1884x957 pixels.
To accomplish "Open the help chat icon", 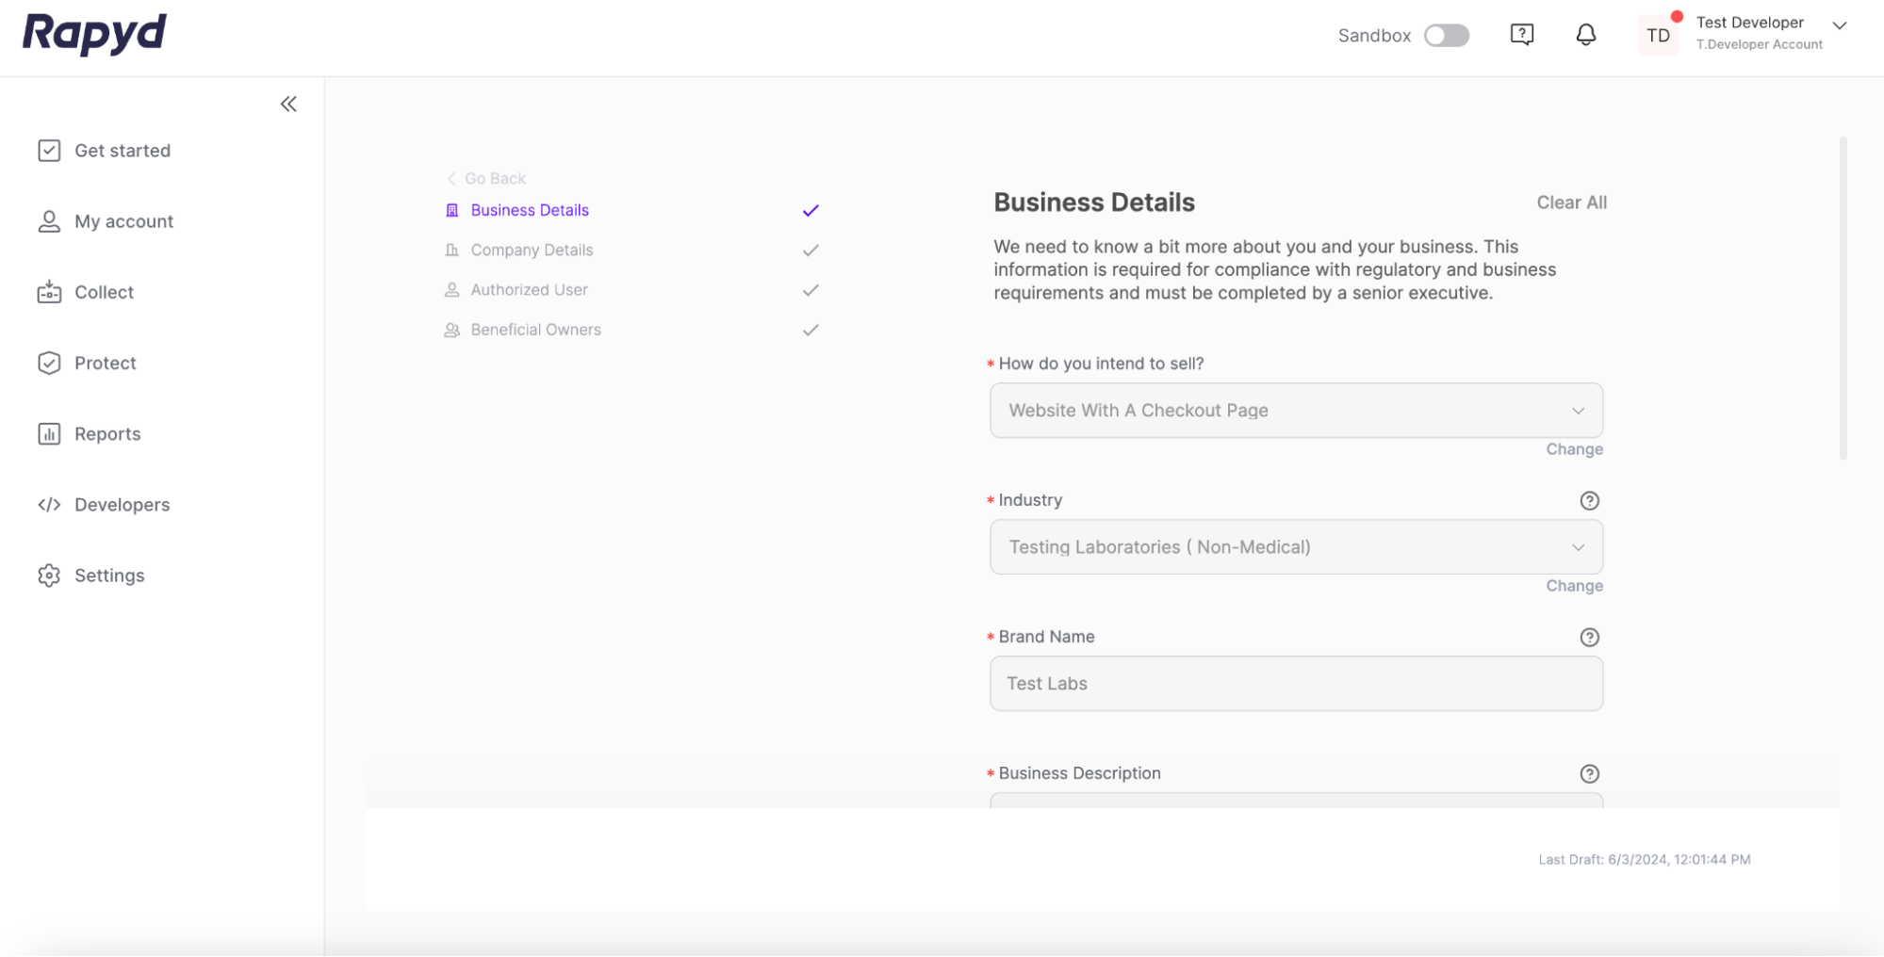I will (x=1521, y=35).
